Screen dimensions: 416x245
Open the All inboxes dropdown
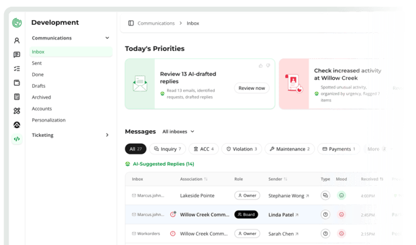tap(178, 132)
